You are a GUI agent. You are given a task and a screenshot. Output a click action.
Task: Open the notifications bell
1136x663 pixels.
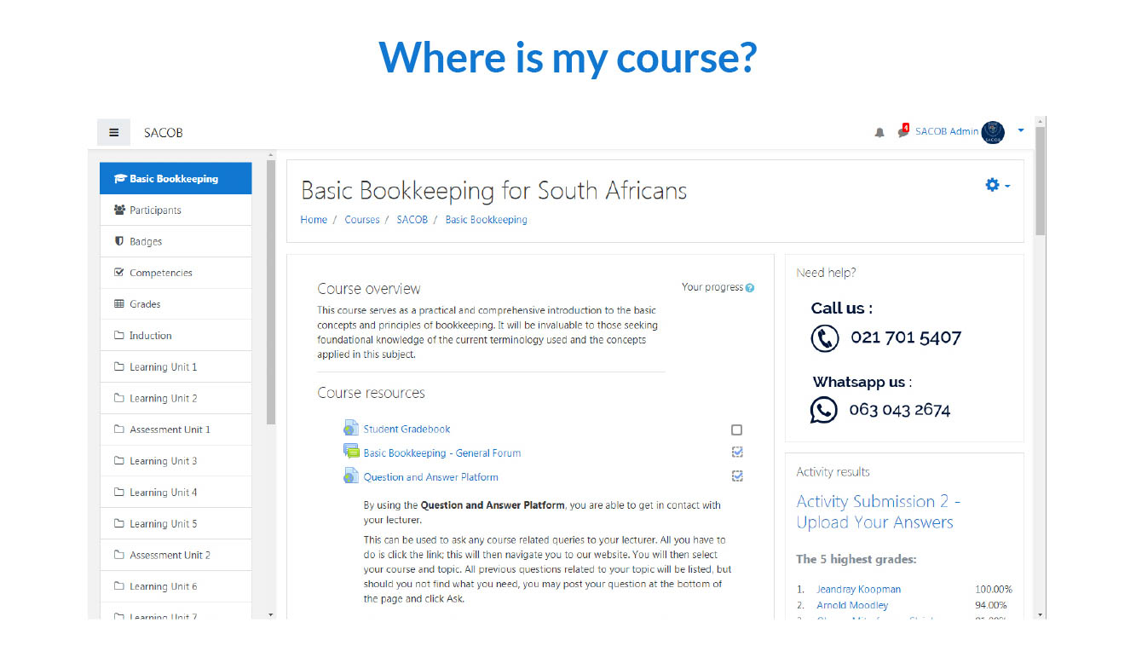(x=879, y=132)
